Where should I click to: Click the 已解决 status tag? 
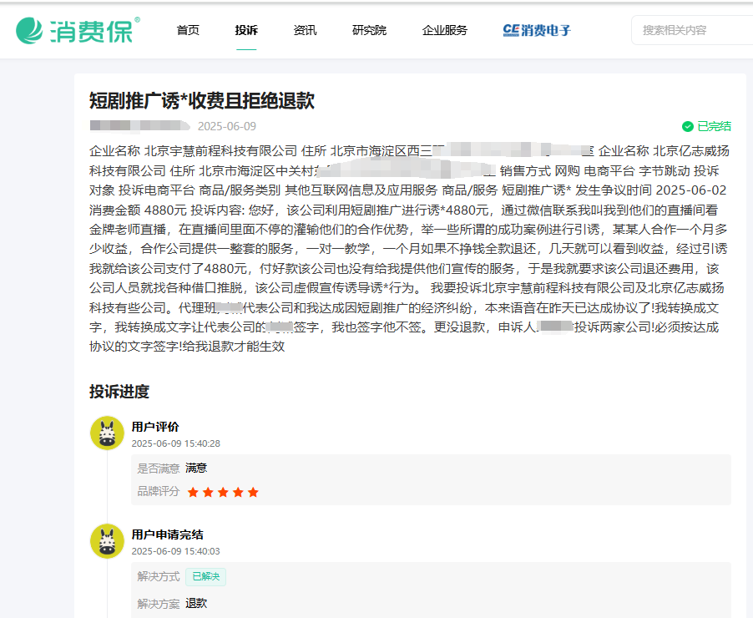(x=205, y=576)
